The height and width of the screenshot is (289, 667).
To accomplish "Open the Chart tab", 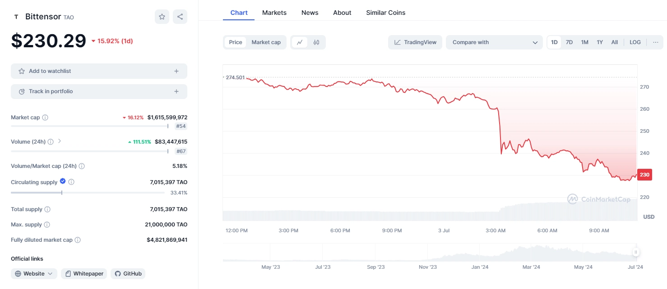I will pos(239,13).
